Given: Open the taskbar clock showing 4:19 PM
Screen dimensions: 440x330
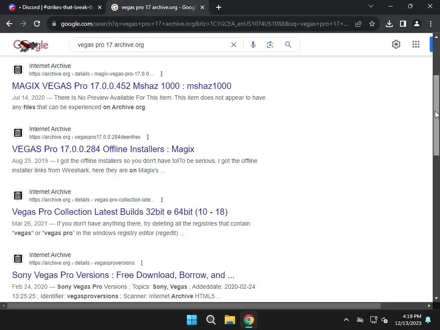Looking at the screenshot, I should tap(408, 320).
